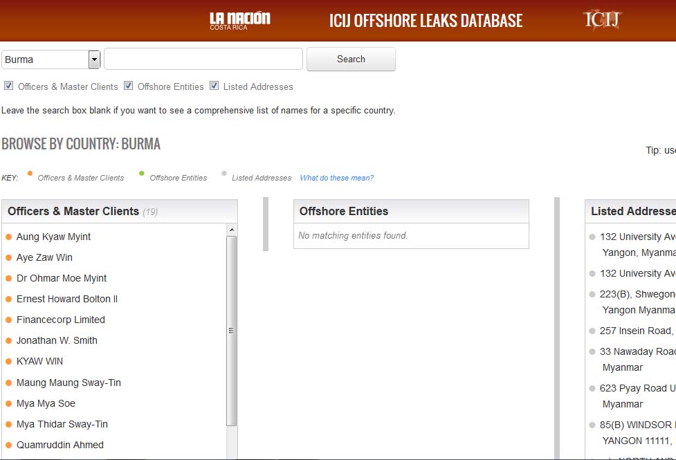Open Dr Ohmar Moe Myint entry
676x460 pixels.
(61, 278)
